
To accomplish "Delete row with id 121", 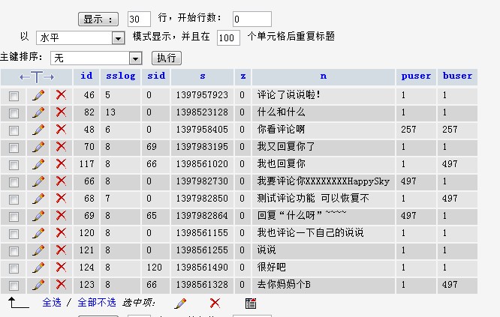I will click(61, 250).
